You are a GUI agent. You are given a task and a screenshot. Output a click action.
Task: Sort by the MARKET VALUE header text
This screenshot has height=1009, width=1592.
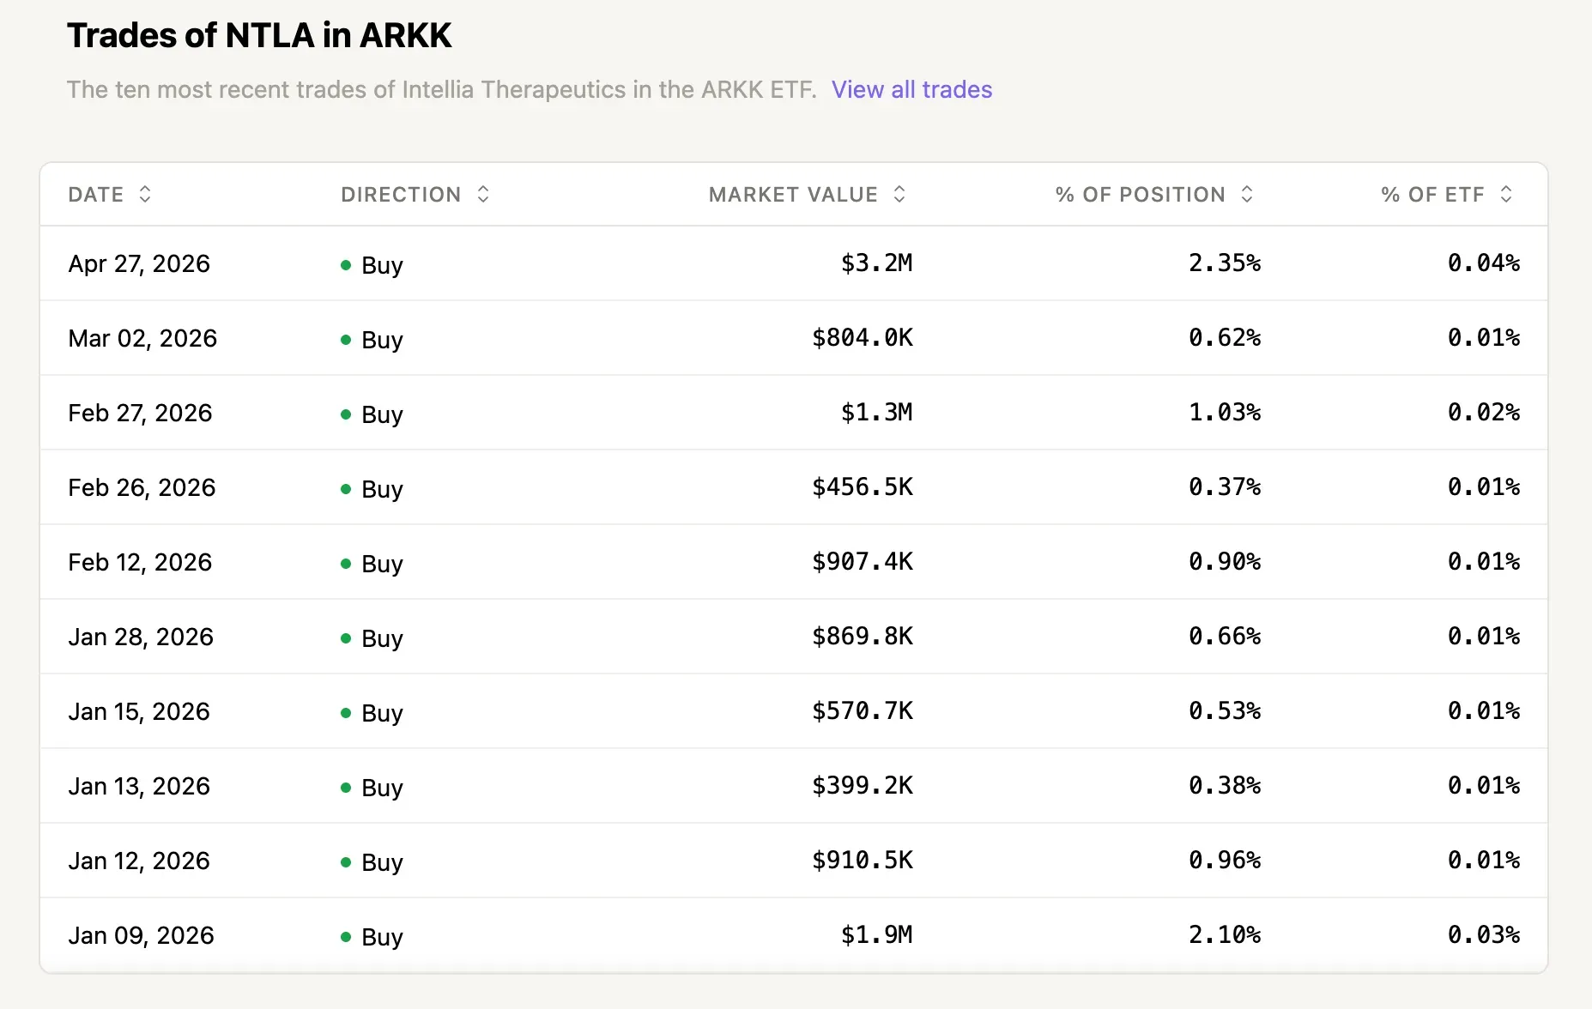tap(793, 195)
